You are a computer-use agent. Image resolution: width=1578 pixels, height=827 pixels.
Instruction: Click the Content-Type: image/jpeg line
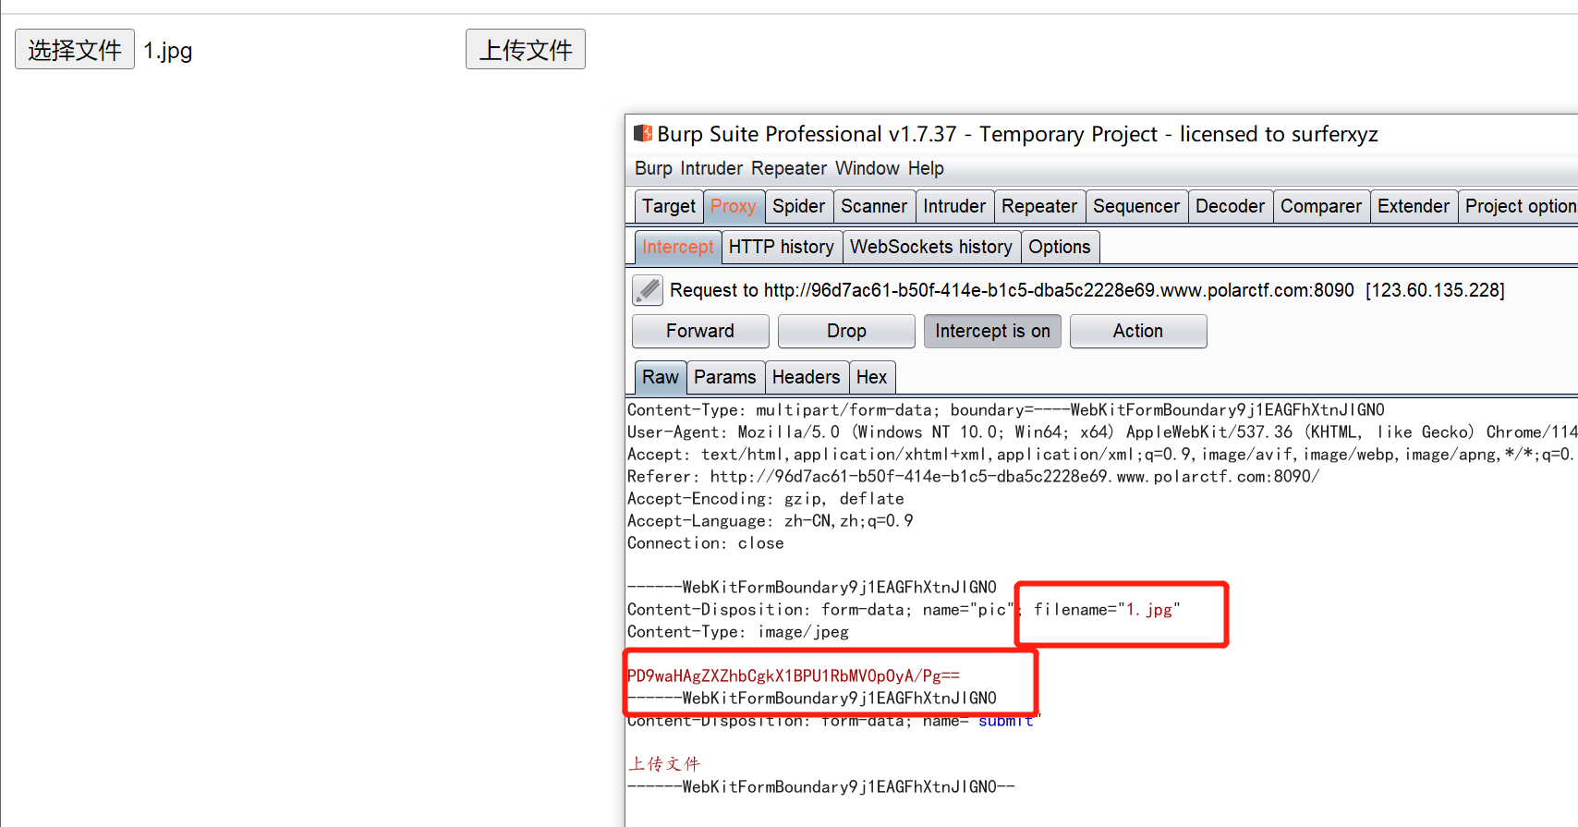pos(738,632)
